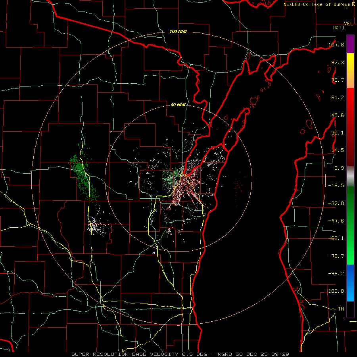Click the -0.9 velocity scale value

[x=338, y=168]
